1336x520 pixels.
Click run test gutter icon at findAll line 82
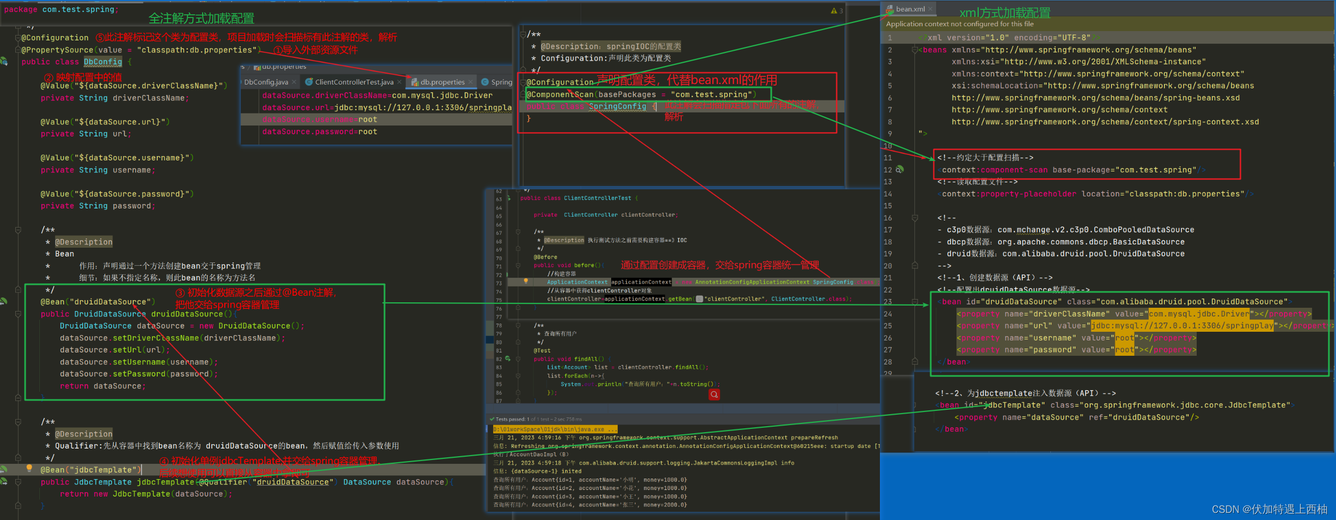click(x=507, y=358)
